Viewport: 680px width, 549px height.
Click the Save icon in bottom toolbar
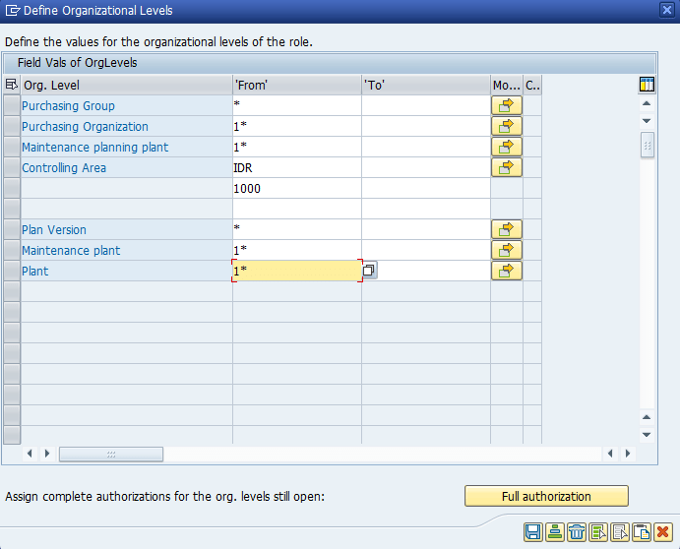pos(533,532)
